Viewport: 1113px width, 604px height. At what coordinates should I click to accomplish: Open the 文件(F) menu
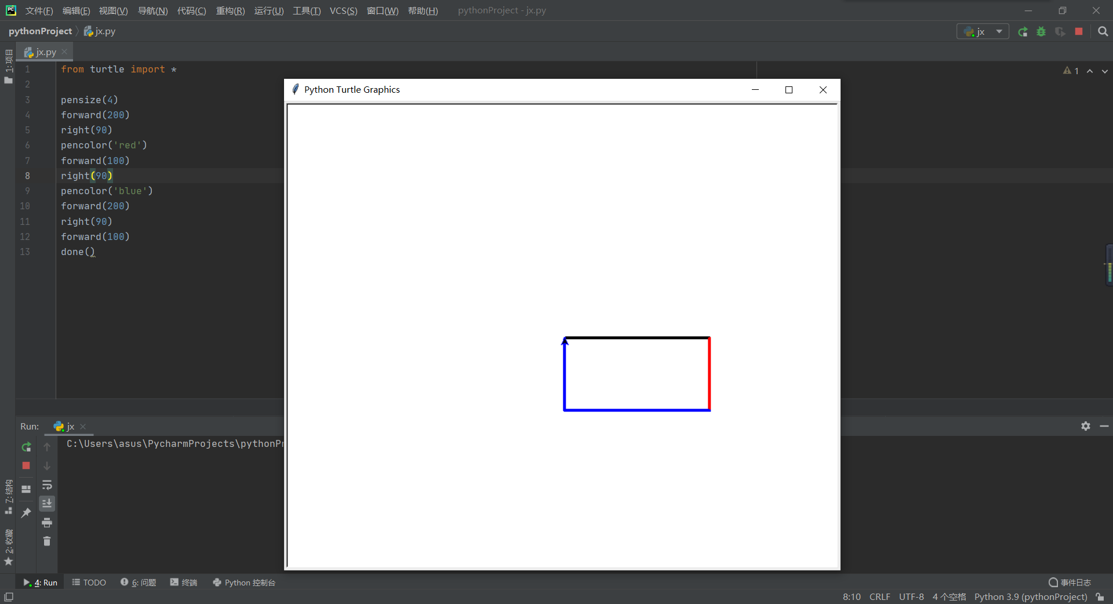click(x=38, y=10)
